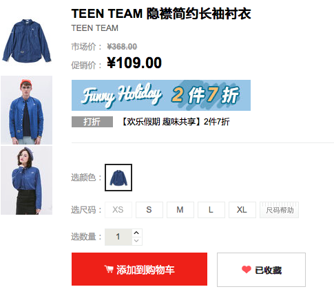Image resolution: width=334 pixels, height=298 pixels.
Task: Pick size L
Action: (211, 210)
